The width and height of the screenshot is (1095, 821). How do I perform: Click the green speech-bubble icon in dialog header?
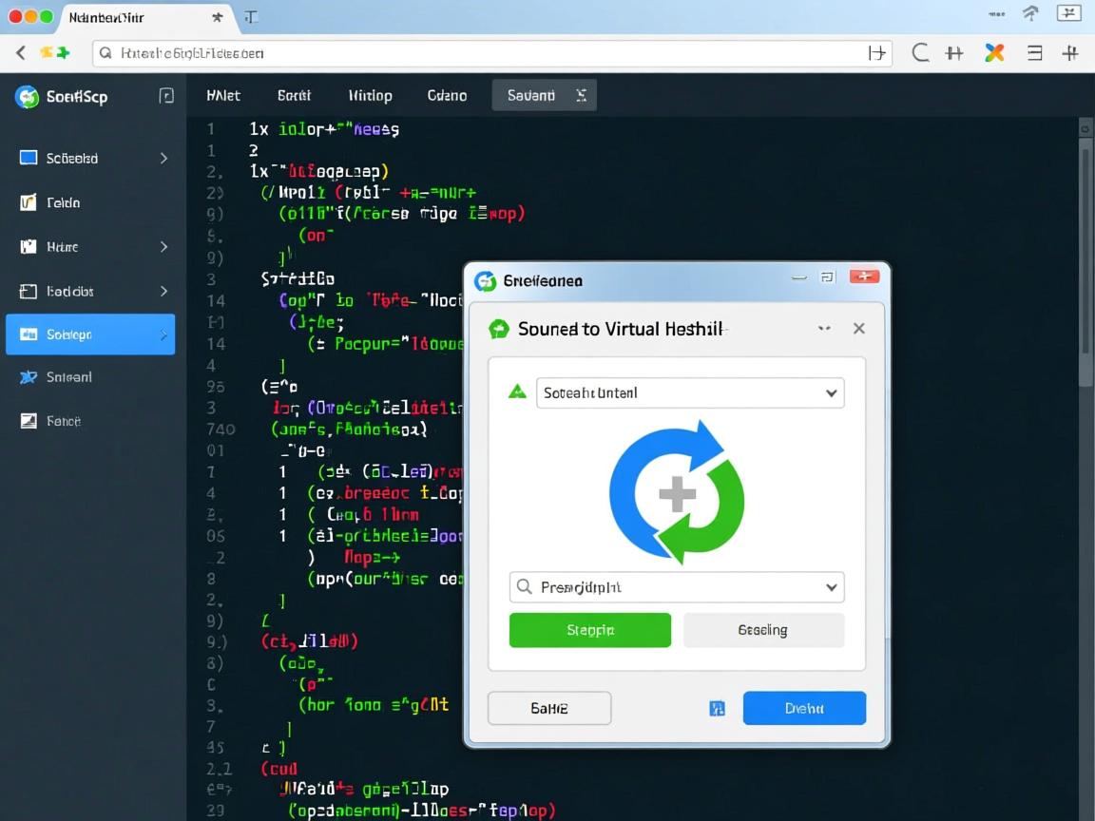point(499,329)
